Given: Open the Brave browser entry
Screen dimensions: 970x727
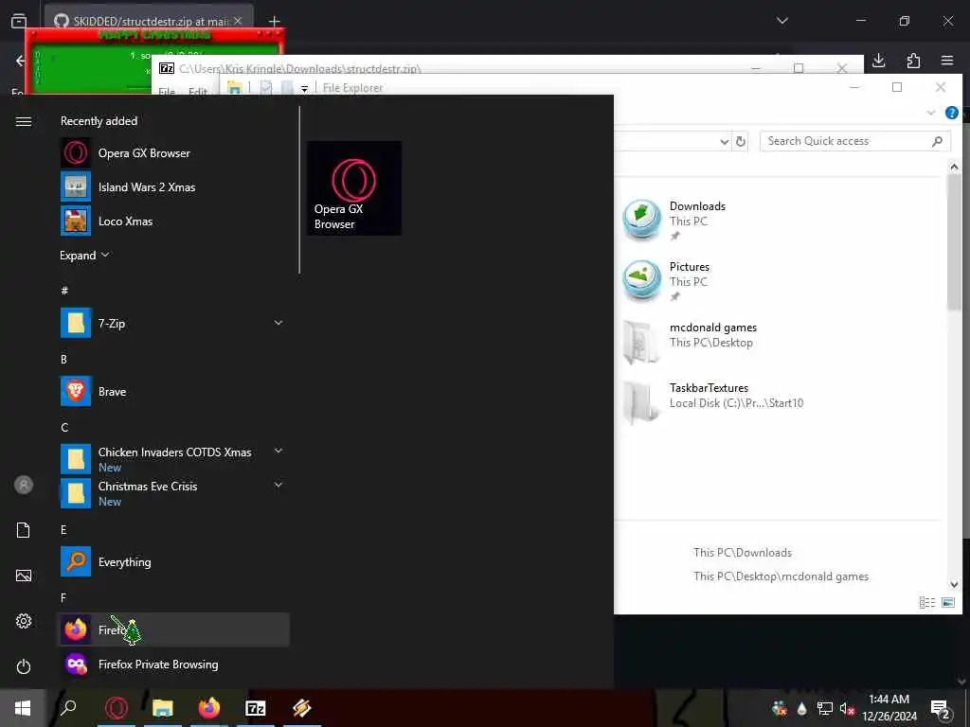Looking at the screenshot, I should click(x=173, y=391).
